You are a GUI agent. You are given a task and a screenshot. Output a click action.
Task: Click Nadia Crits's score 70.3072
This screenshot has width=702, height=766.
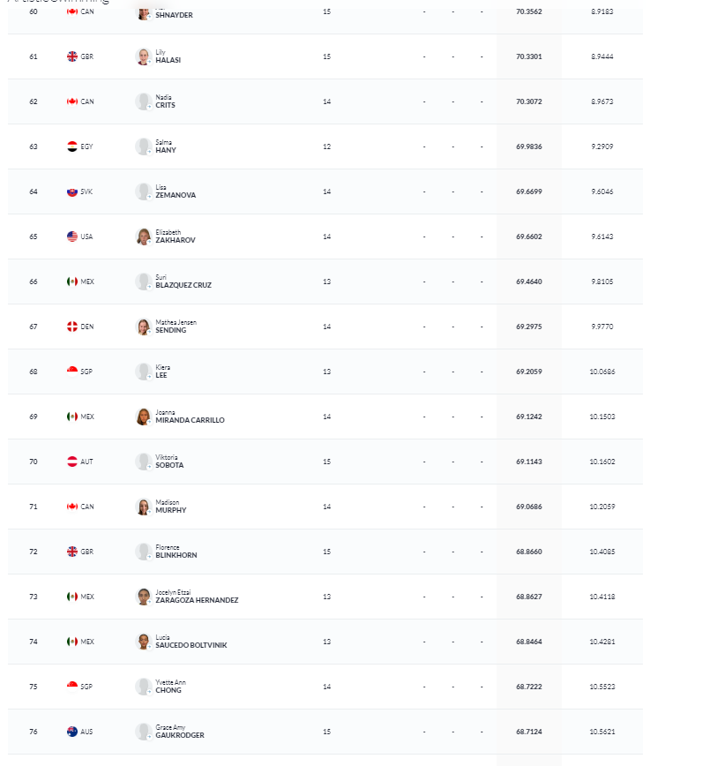529,101
